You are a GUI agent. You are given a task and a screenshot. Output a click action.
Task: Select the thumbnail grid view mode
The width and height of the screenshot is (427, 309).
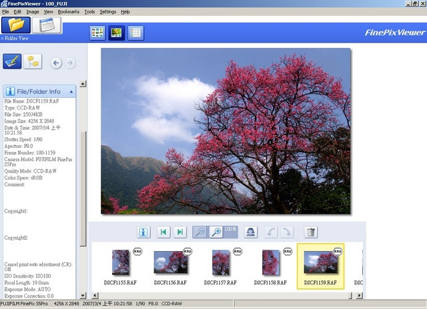97,33
